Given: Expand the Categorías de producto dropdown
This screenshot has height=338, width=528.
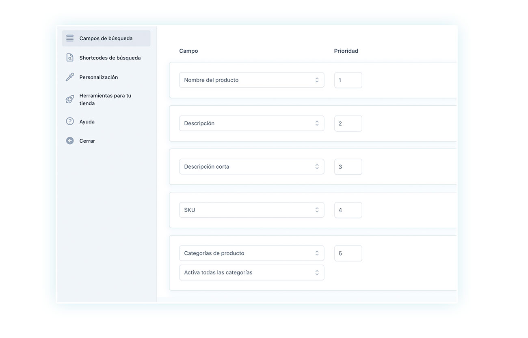Looking at the screenshot, I should click(x=251, y=253).
